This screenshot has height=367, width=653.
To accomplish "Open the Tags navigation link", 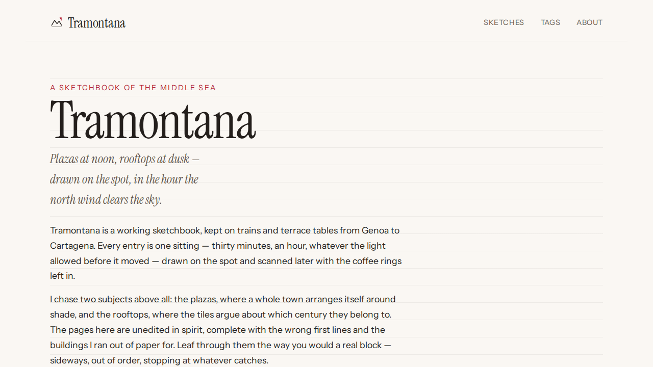I will click(x=550, y=22).
